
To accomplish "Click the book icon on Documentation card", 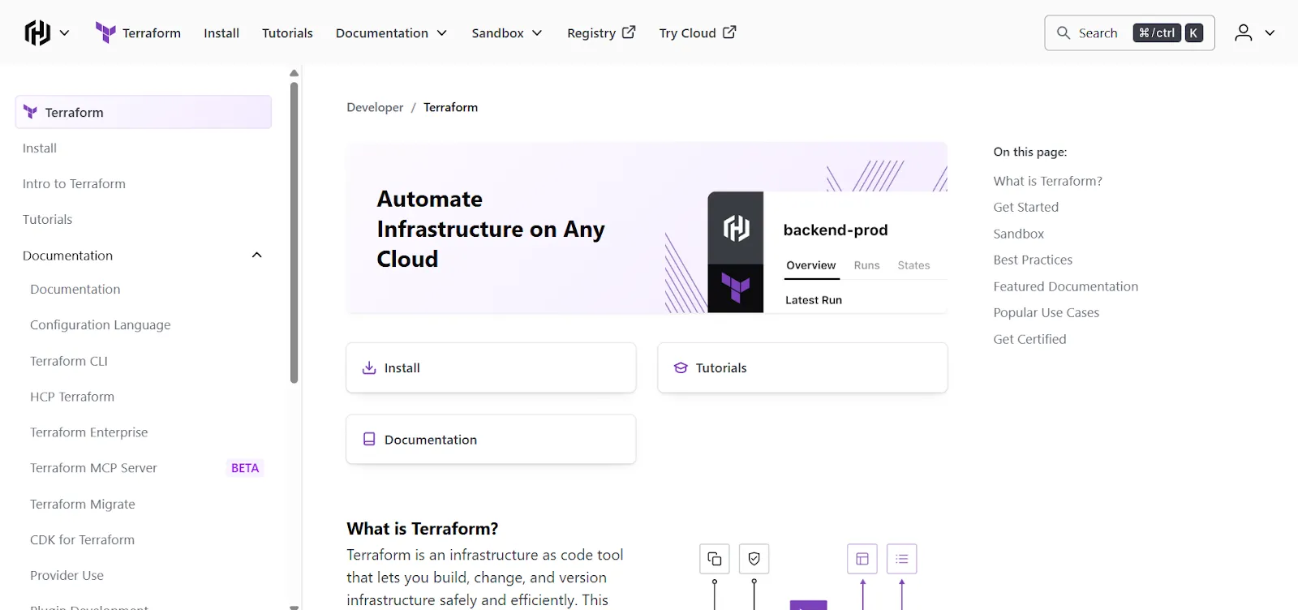I will [x=369, y=439].
